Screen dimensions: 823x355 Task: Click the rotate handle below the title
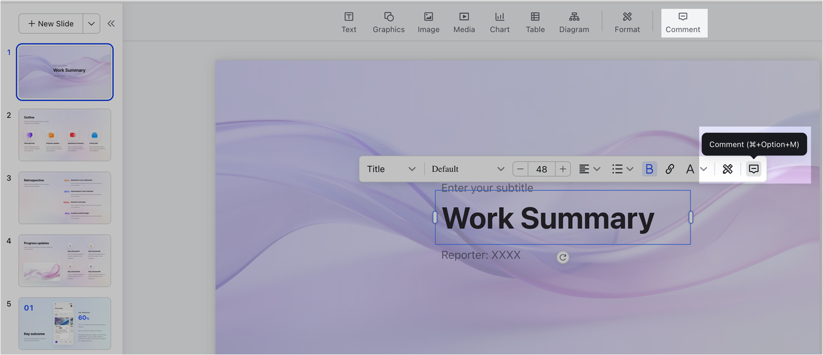(x=563, y=257)
